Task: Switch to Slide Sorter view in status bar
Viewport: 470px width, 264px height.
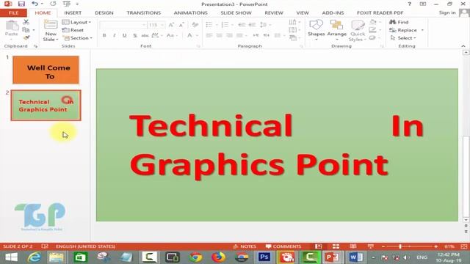Action: coord(336,246)
